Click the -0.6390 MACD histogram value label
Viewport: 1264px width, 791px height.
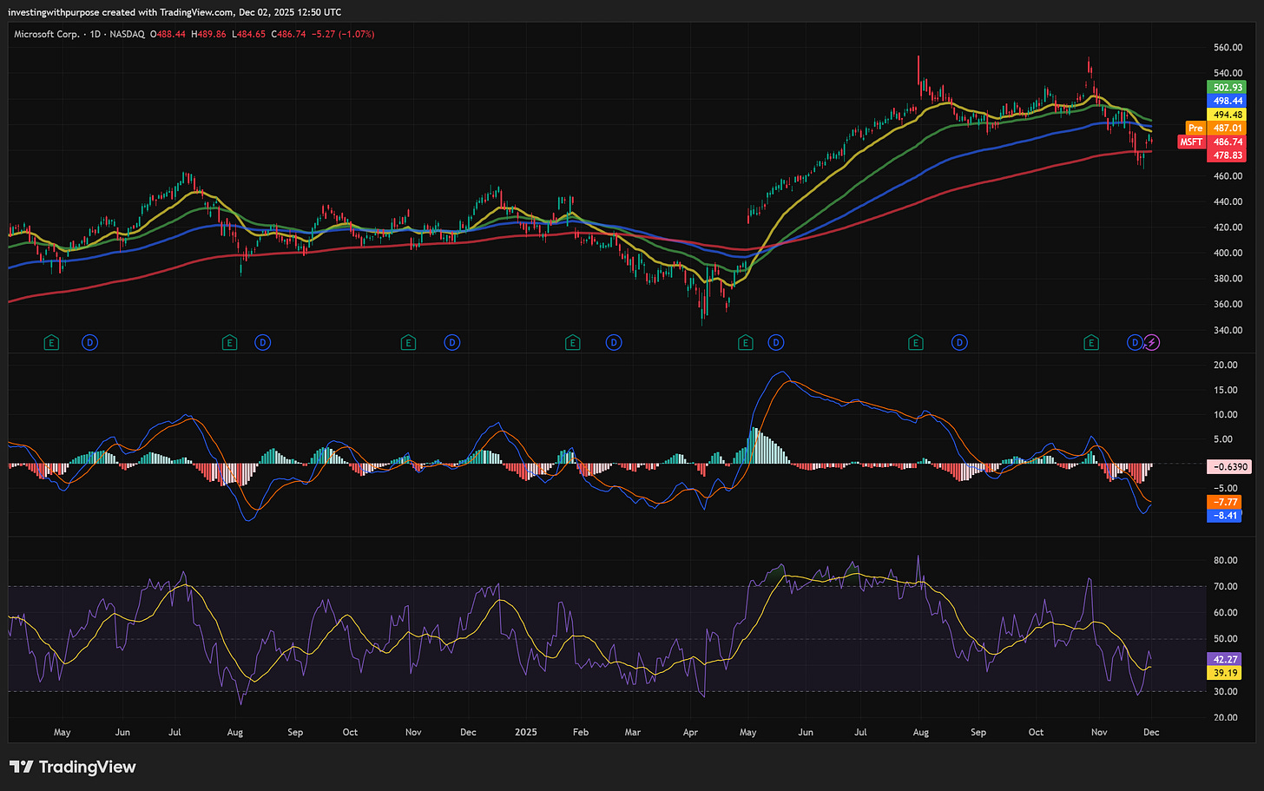[x=1229, y=466]
